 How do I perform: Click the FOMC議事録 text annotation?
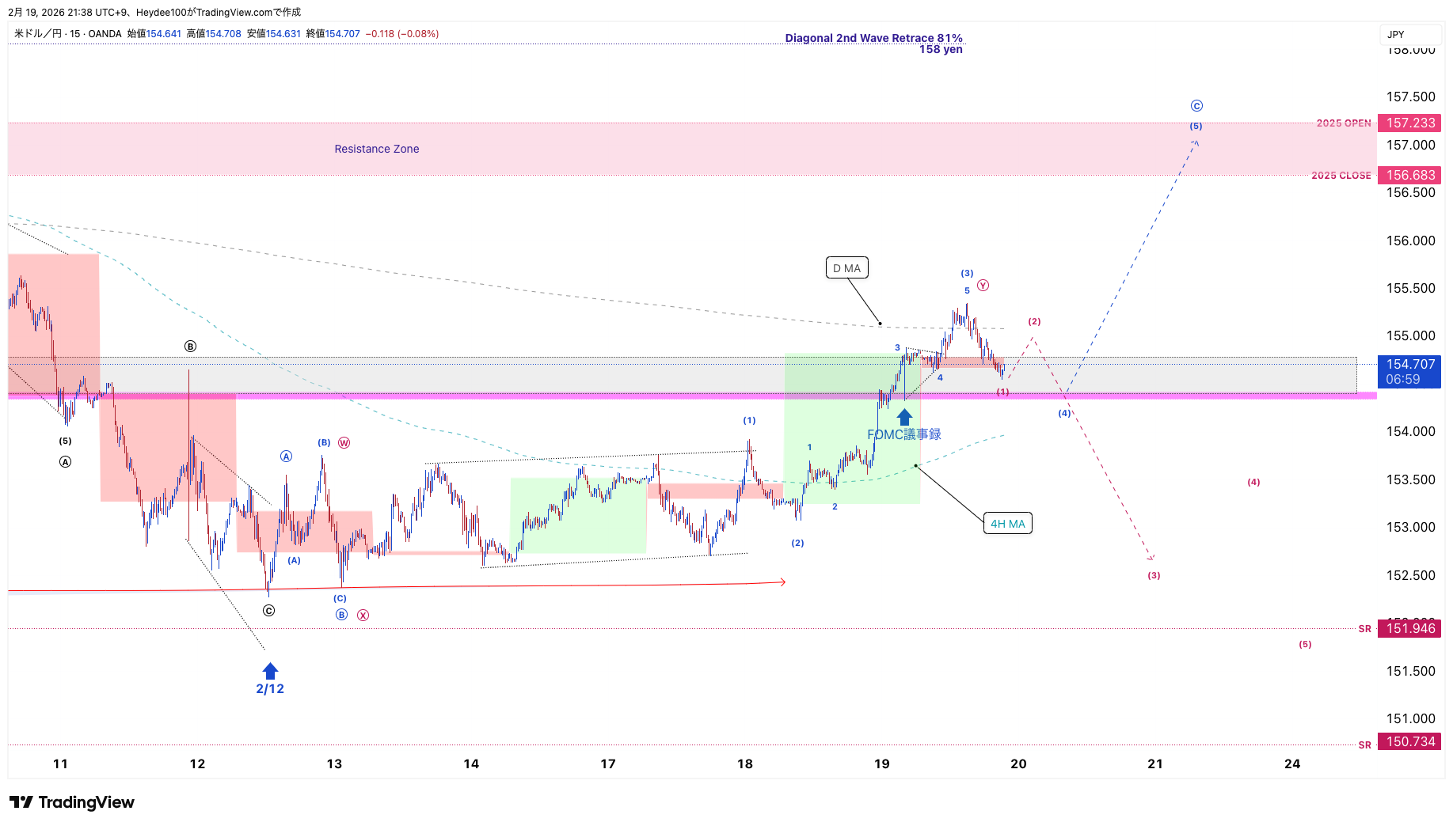click(904, 434)
